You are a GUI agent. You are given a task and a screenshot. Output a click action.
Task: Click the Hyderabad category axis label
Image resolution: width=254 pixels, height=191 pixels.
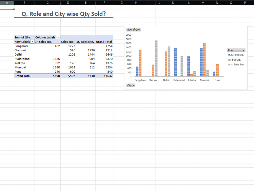pos(179,80)
